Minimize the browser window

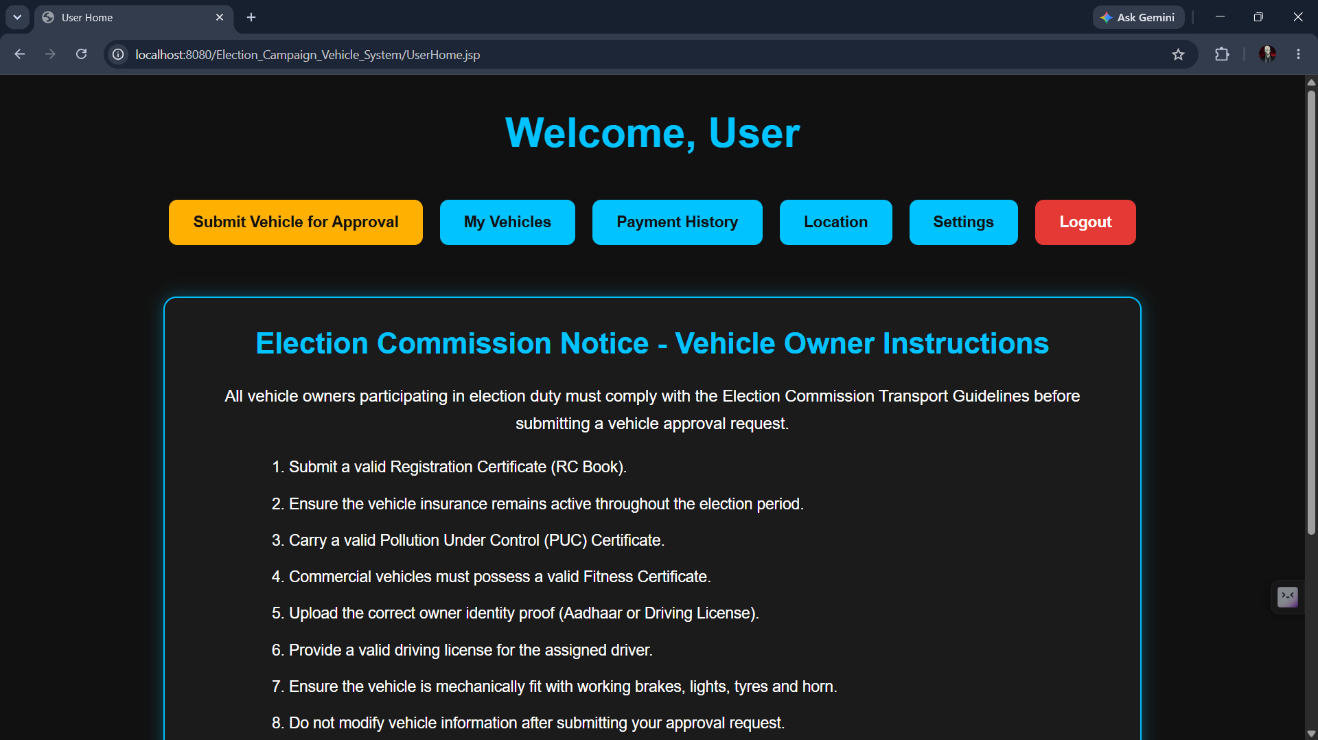click(1220, 17)
